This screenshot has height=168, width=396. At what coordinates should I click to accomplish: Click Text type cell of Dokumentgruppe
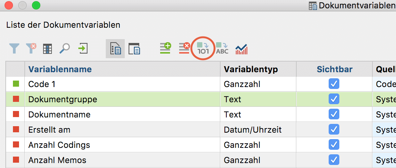(258, 99)
